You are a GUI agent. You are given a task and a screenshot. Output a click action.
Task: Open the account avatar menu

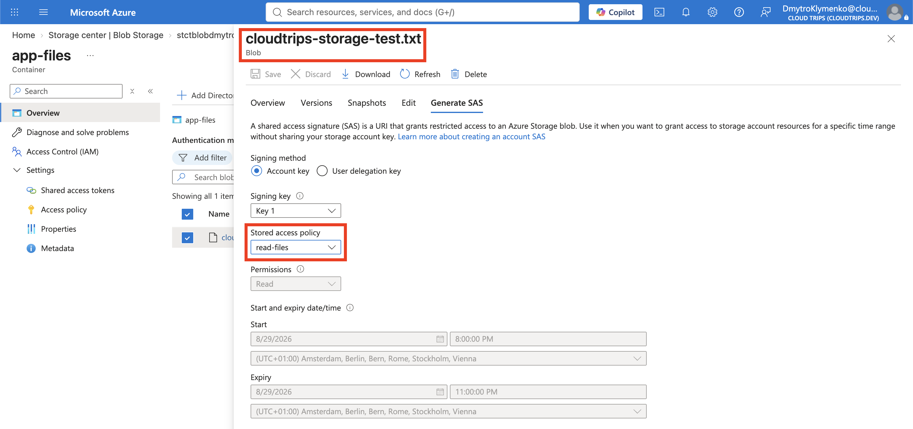[894, 12]
